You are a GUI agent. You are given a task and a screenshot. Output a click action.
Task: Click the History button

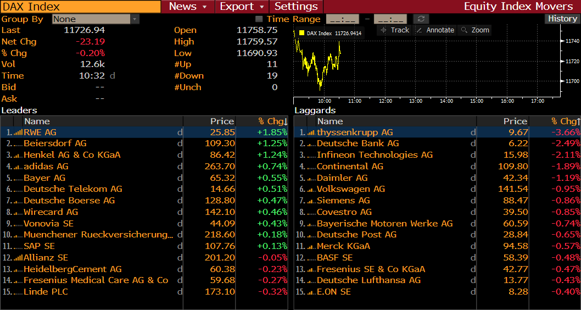coord(562,19)
